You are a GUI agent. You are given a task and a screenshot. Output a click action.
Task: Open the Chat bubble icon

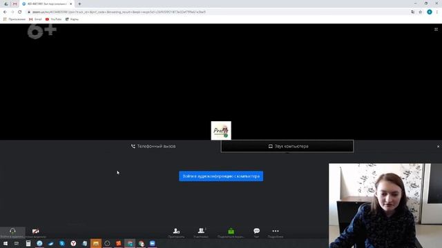[x=256, y=231]
